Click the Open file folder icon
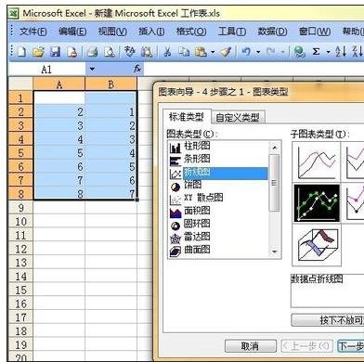 pyautogui.click(x=38, y=52)
